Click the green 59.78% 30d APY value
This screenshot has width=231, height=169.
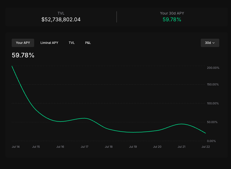point(172,19)
